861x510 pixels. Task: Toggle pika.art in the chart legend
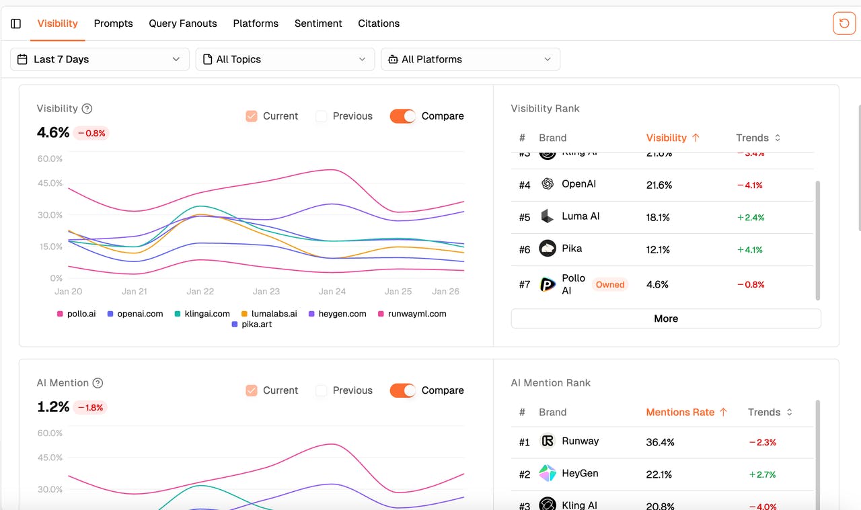[x=252, y=324]
